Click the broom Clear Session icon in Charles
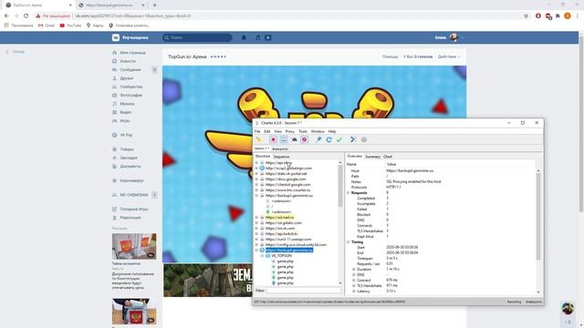Image resolution: width=584 pixels, height=328 pixels. (x=259, y=139)
